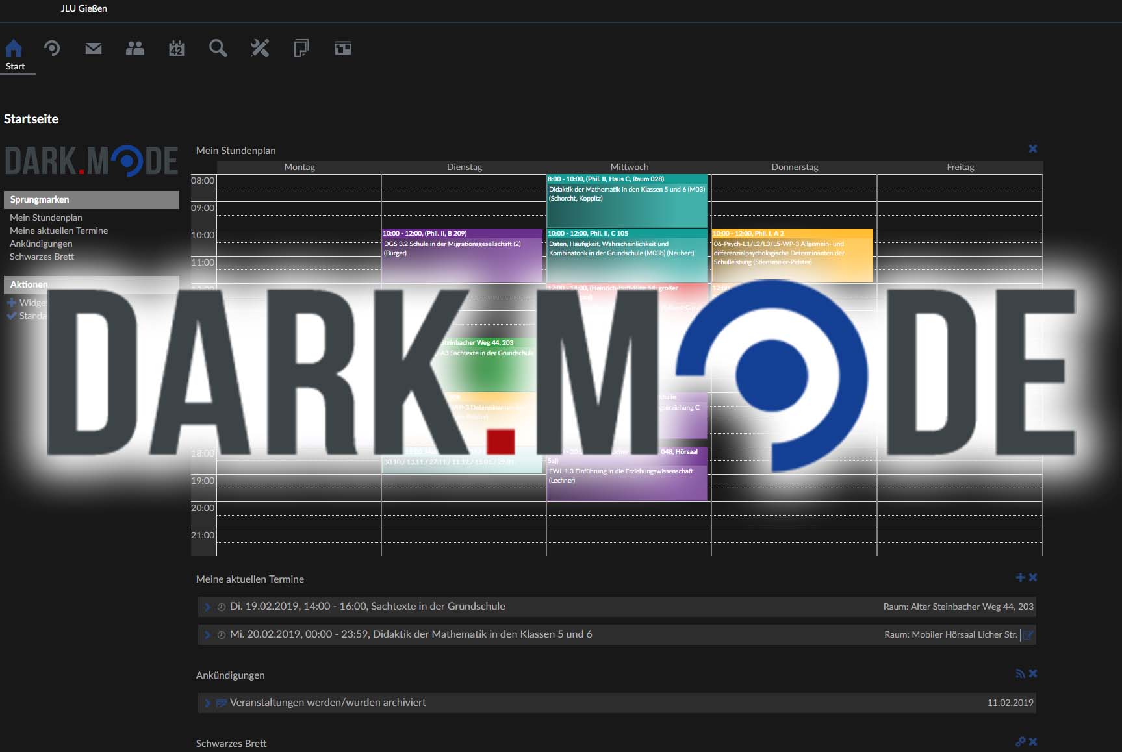Click the Schwarzes Brett widget title

pyautogui.click(x=231, y=743)
